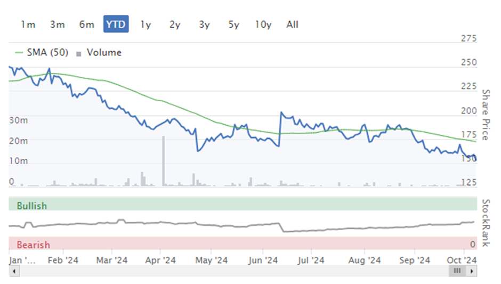The image size is (501, 284).
Task: Grab the scrollbar thumb handle
Action: tap(457, 271)
